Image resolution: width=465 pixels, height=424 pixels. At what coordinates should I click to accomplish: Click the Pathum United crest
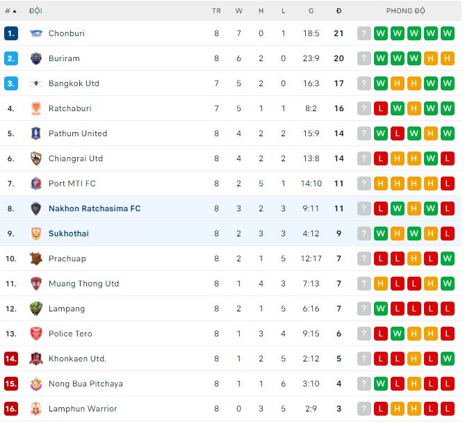coord(36,133)
